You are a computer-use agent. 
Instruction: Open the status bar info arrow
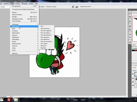pos(11,97)
